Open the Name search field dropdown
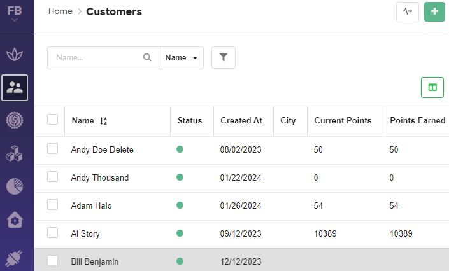The height and width of the screenshot is (271, 449). [182, 57]
